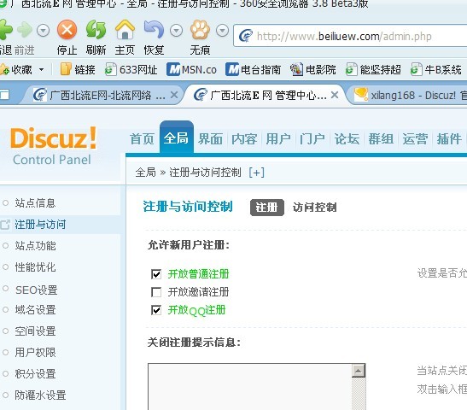The width and height of the screenshot is (467, 410).
Task: Open the 电影院 bookmark icon
Action: [x=296, y=70]
